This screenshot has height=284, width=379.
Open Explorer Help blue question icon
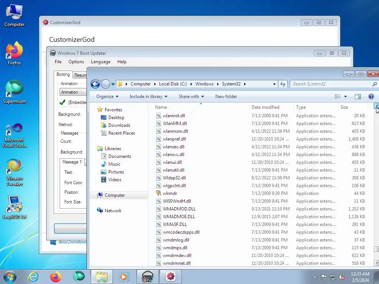click(x=371, y=97)
